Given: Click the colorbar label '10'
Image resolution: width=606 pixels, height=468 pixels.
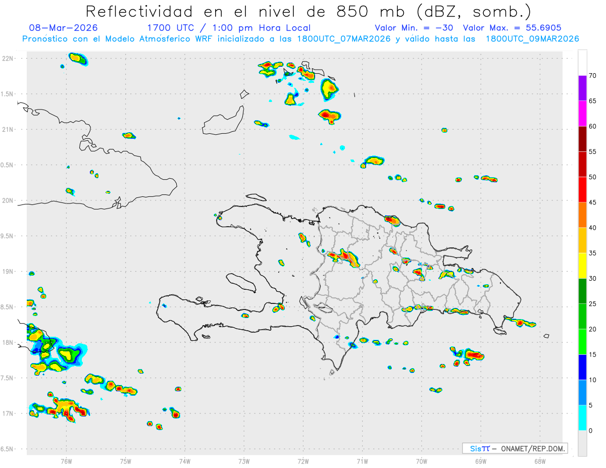Looking at the screenshot, I should point(593,380).
